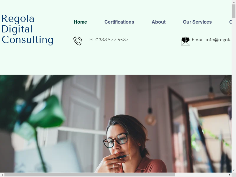Click the cut-off nav item after Our Services
Viewport: 236px width, 177px height.
230,22
